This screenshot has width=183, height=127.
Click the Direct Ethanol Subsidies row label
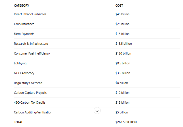pos(30,14)
